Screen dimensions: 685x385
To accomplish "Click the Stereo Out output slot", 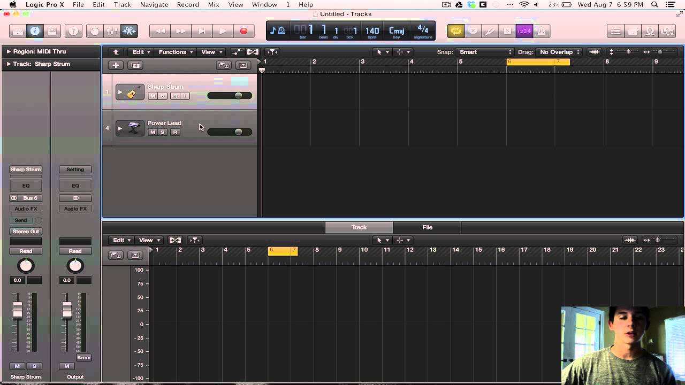I will click(26, 232).
